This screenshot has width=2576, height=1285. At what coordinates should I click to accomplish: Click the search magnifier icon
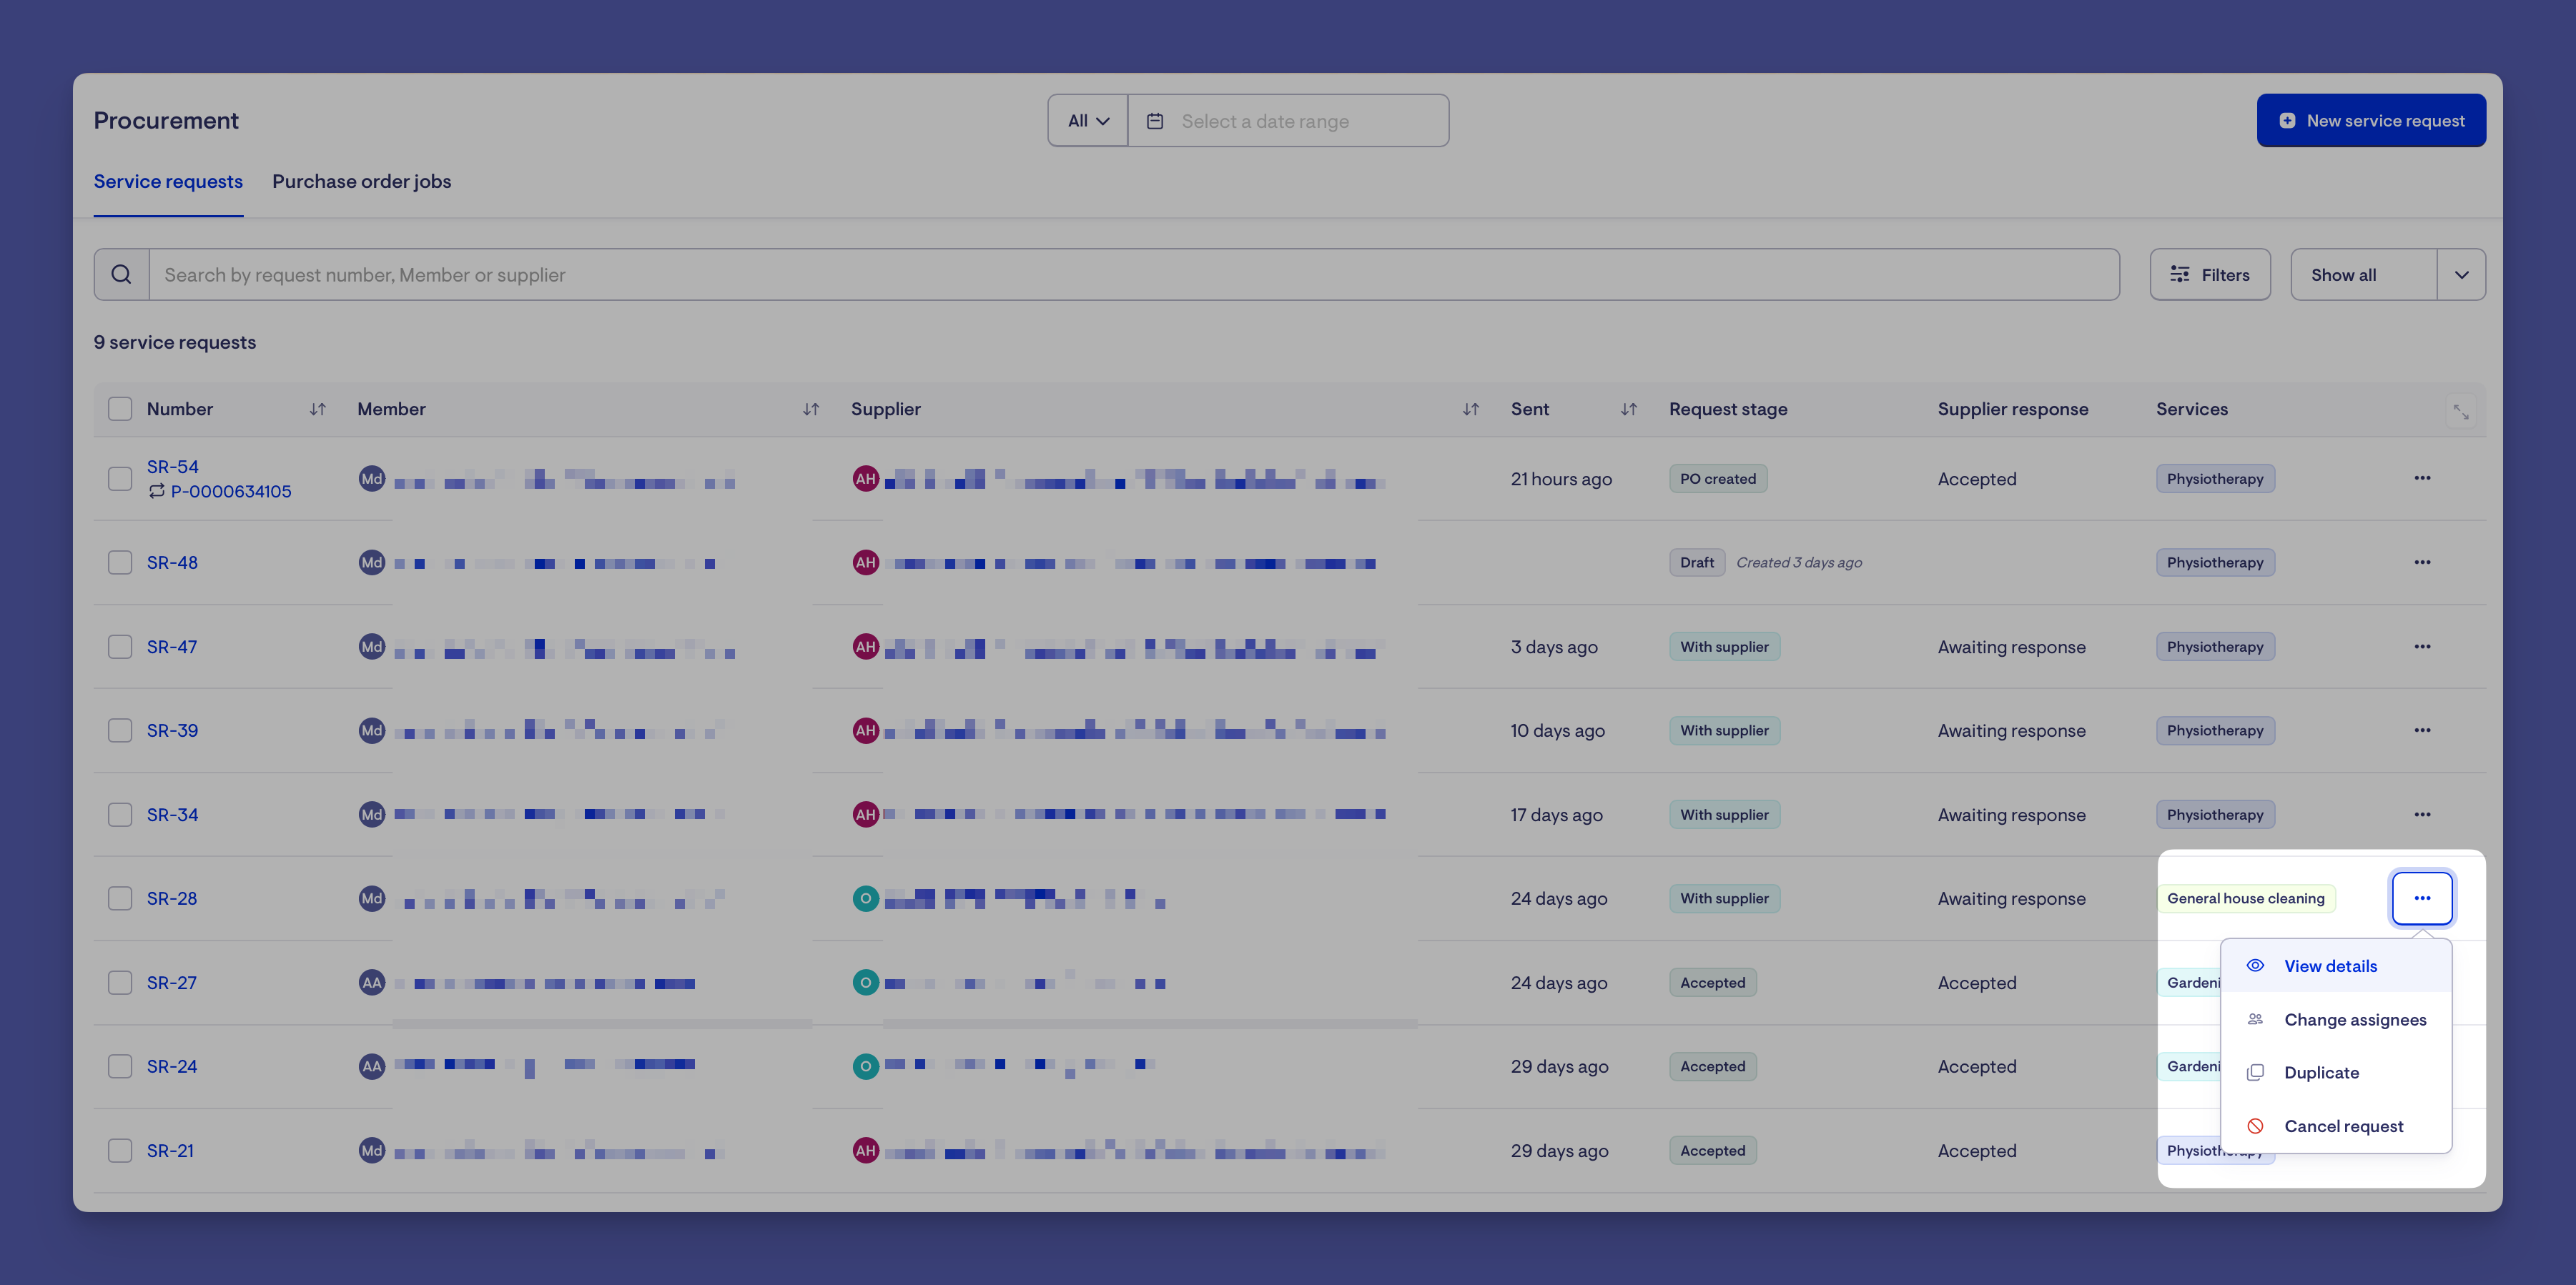pos(121,274)
